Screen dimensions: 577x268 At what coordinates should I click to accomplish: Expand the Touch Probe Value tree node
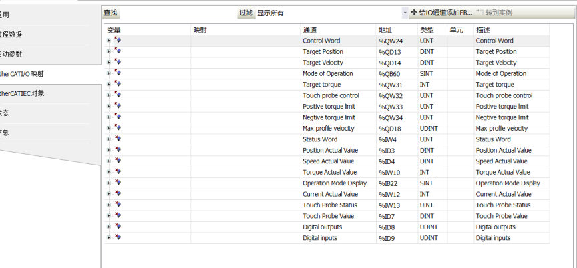(109, 216)
